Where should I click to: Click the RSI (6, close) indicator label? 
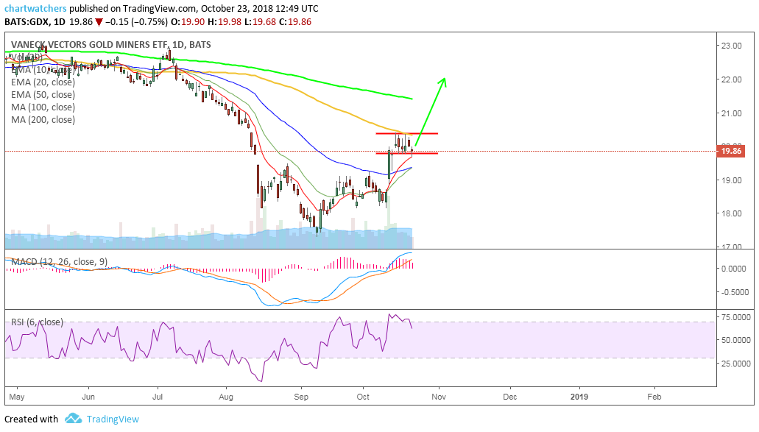pyautogui.click(x=38, y=322)
